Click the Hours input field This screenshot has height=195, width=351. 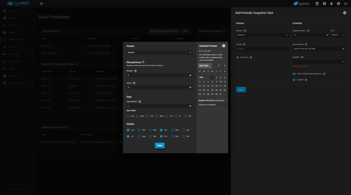[160, 87]
